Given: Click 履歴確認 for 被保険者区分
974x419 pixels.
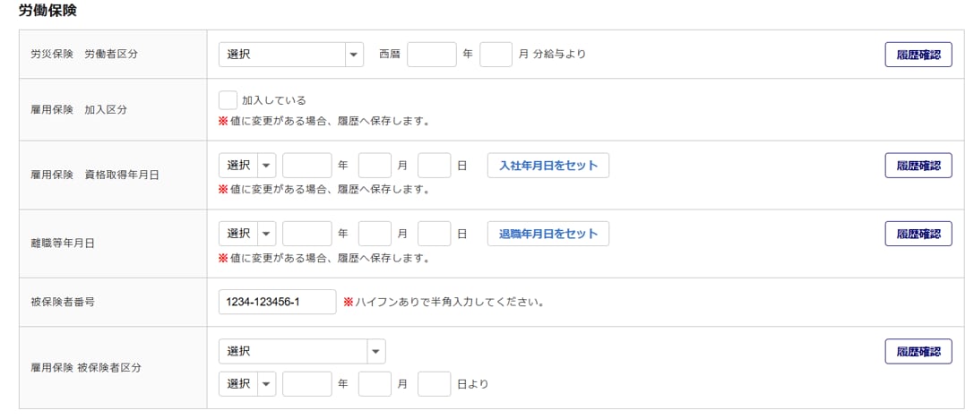Looking at the screenshot, I should pos(918,351).
